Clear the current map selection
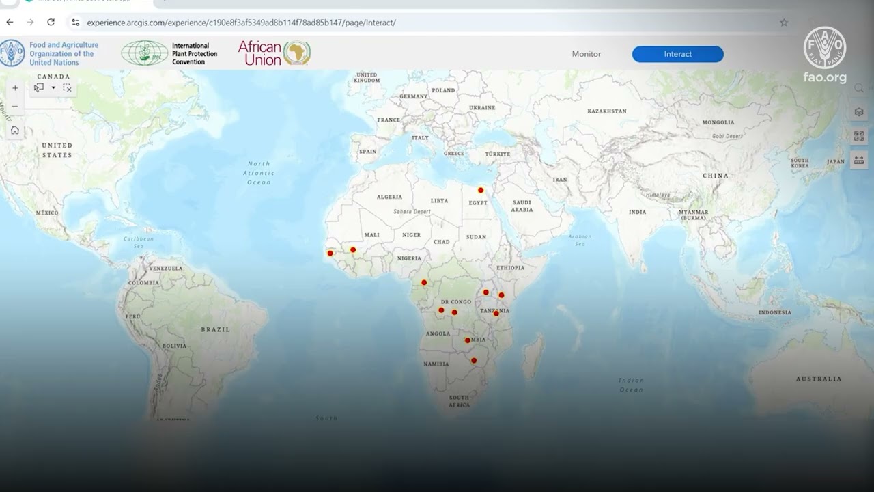 [x=67, y=87]
